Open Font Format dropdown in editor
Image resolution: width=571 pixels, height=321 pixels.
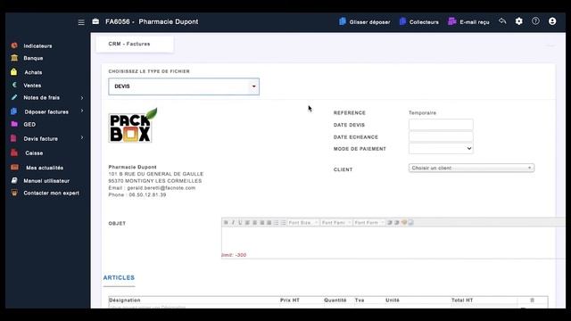[x=368, y=223]
